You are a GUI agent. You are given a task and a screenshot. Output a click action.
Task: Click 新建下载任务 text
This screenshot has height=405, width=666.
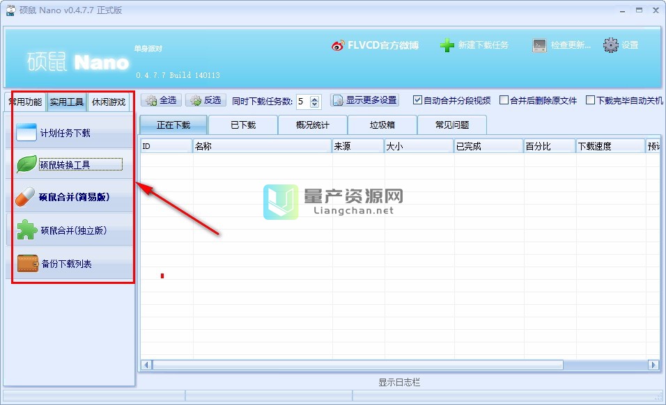(x=483, y=45)
